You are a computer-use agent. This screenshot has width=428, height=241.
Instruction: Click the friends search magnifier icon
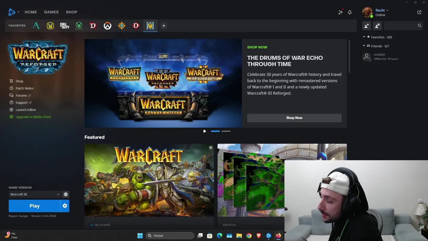point(419,25)
